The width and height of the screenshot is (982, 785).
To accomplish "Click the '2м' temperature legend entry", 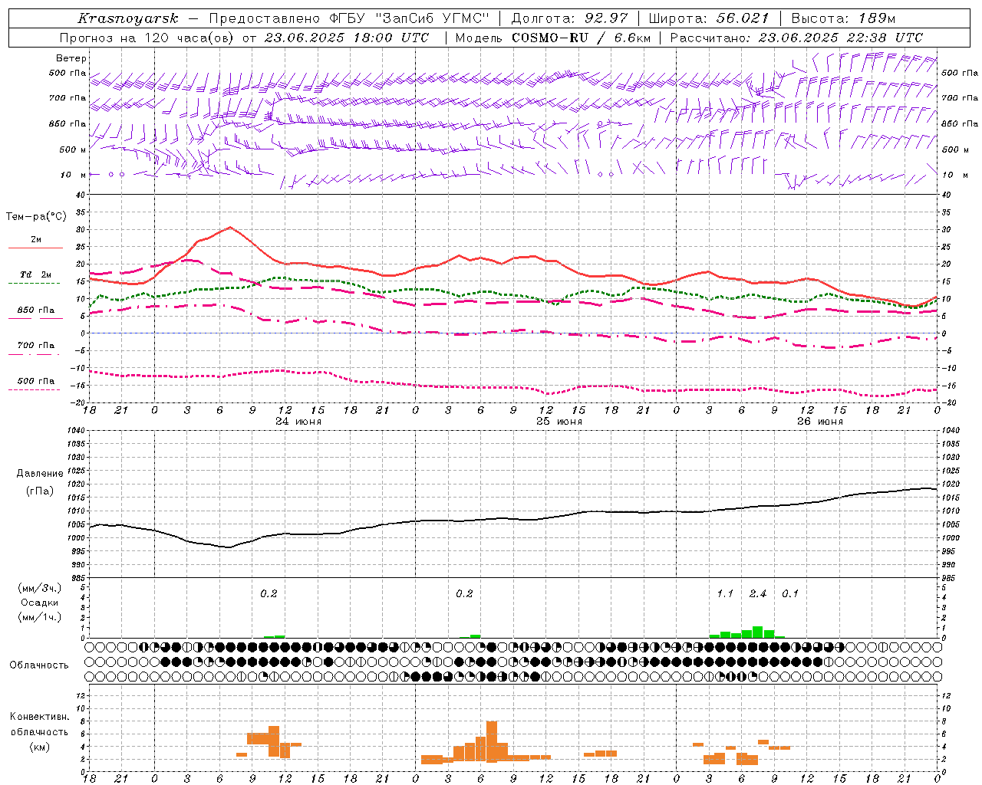I will 36,240.
